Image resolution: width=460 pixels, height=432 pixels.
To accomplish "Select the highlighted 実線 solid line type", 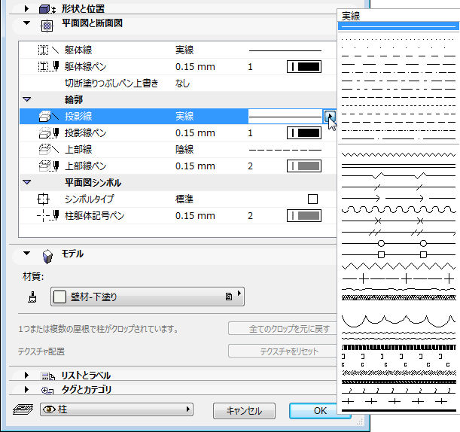I will coord(398,26).
